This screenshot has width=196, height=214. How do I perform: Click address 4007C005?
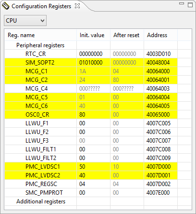point(159,123)
